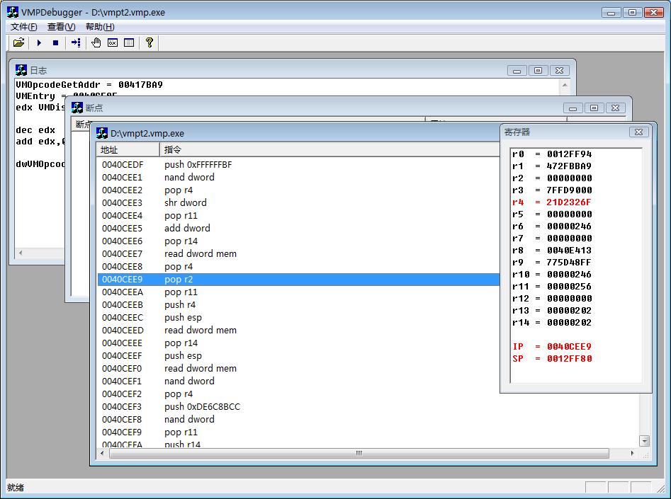The width and height of the screenshot is (671, 499).
Task: Click disassembly vertical scroll down arrow
Action: point(645,440)
